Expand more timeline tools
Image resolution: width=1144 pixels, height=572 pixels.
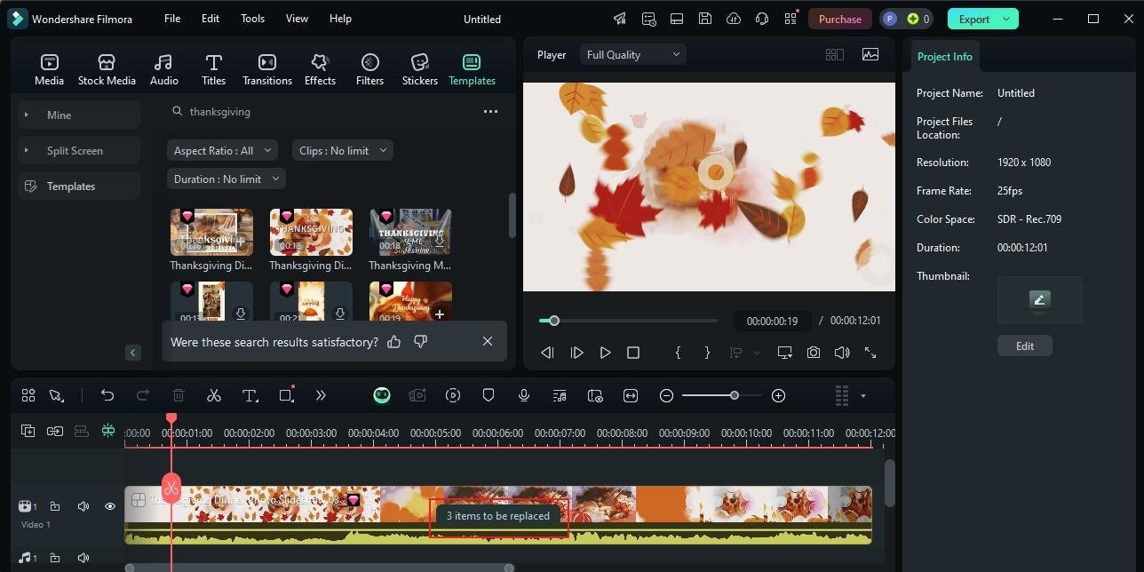click(x=321, y=395)
